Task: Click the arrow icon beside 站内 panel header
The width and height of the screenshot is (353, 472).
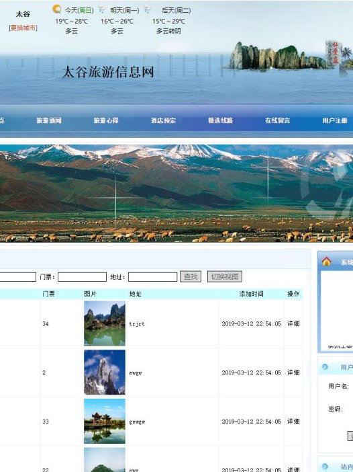Action: [325, 466]
